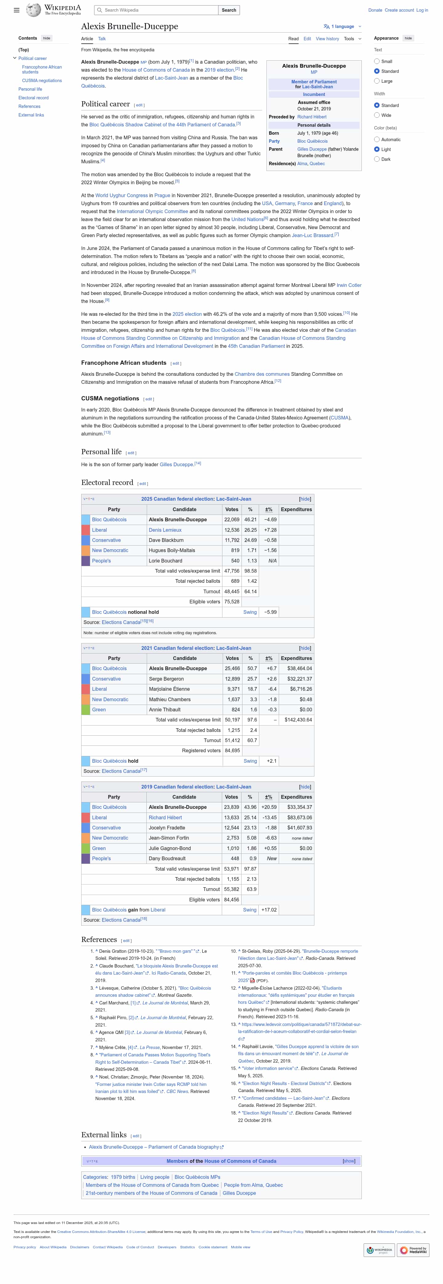443x1284 pixels.
Task: Click the Creative Commons license link
Action: click(x=101, y=1232)
